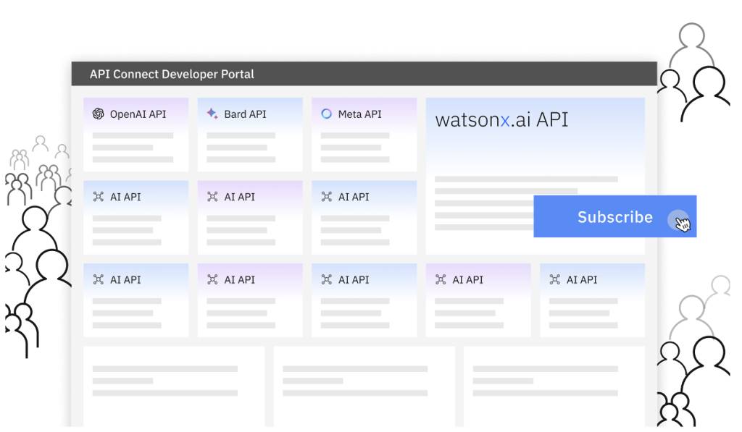Open the OpenAI API card title
Viewport: 742px width, 432px height.
click(138, 114)
